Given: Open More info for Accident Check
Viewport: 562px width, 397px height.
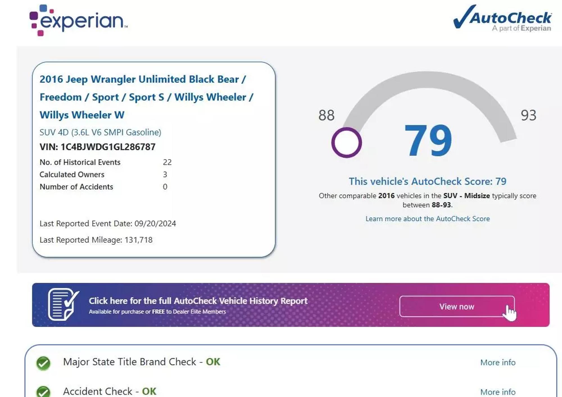Looking at the screenshot, I should point(498,392).
